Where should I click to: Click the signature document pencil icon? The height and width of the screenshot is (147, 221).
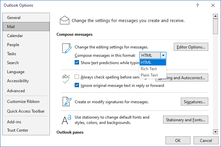click(x=67, y=102)
